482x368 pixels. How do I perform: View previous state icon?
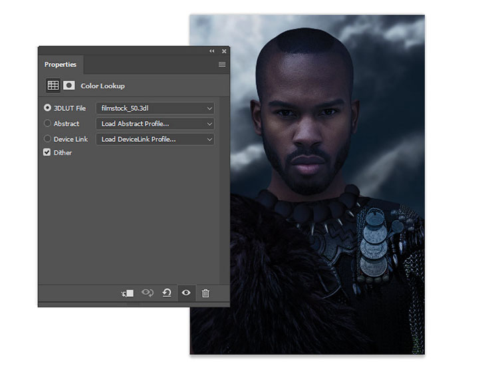tap(147, 293)
